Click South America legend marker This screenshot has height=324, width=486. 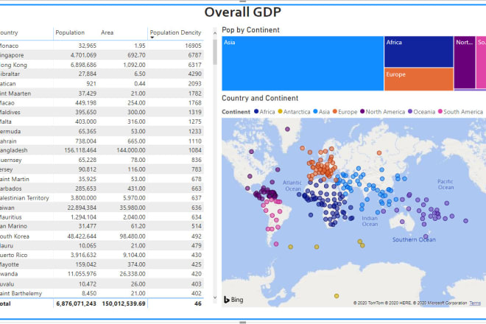(440, 111)
